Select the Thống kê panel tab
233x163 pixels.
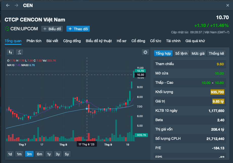[216, 53]
